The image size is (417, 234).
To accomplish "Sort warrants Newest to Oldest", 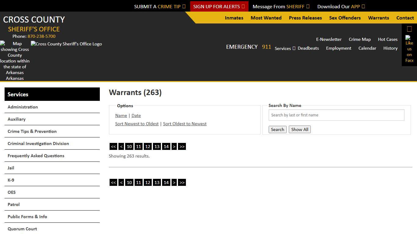I will pos(137,124).
